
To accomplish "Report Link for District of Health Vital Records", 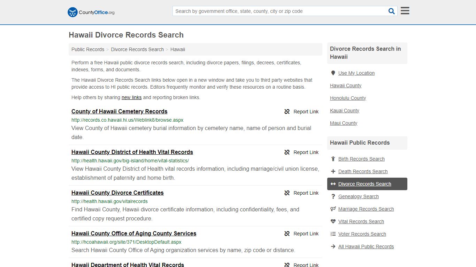I will point(306,152).
